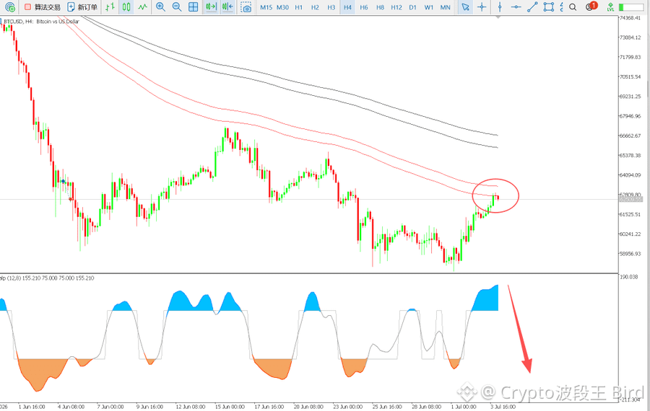Click the add chart/signal icon at toolbar start
Image resolution: width=650 pixels, height=411 pixels.
[10, 7]
